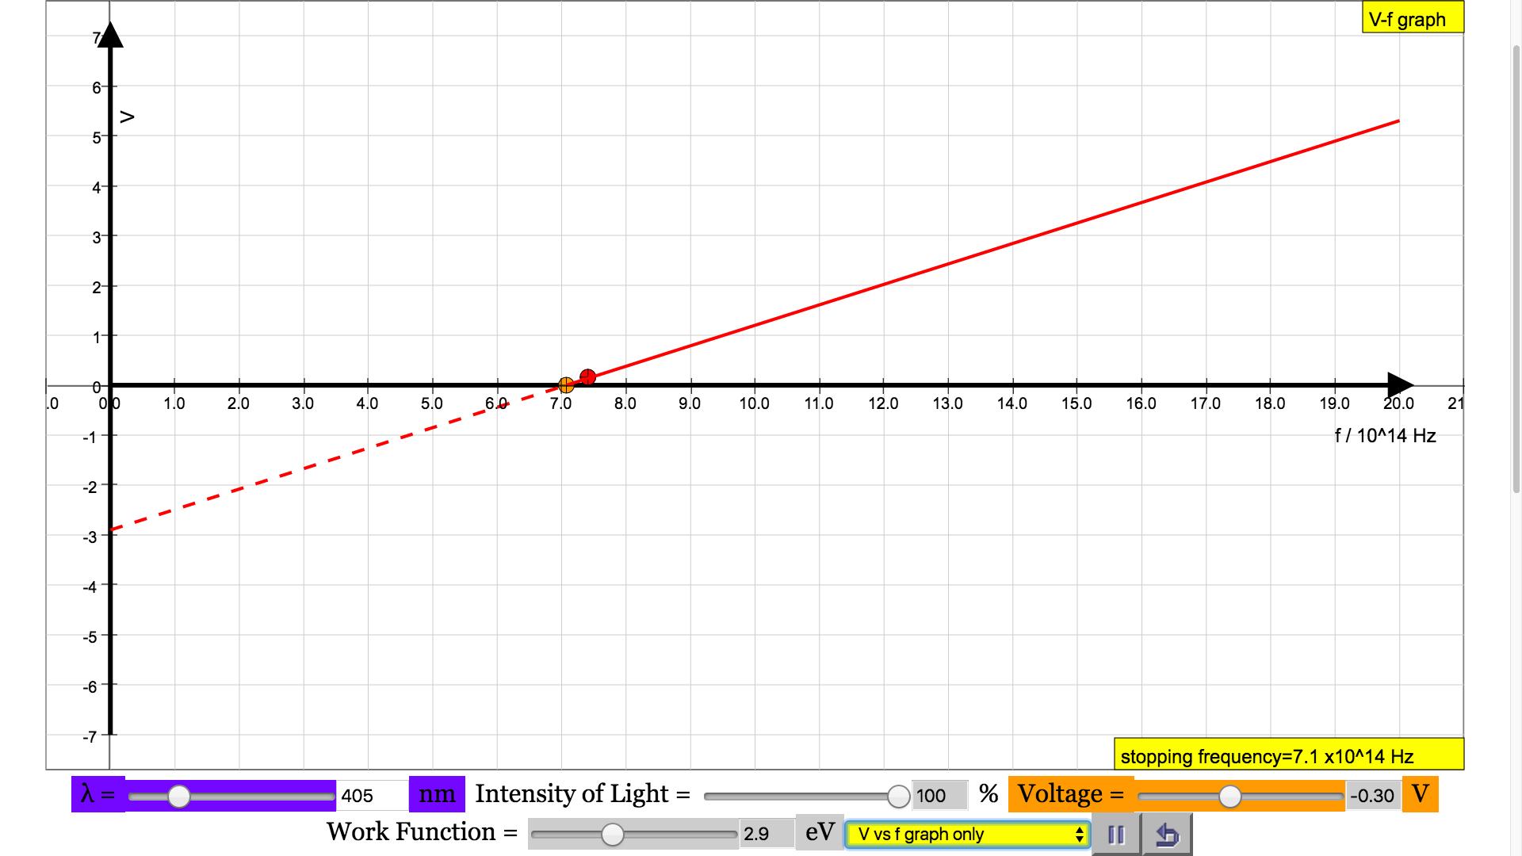Click the red data point on the line
1522x856 pixels.
pos(587,377)
